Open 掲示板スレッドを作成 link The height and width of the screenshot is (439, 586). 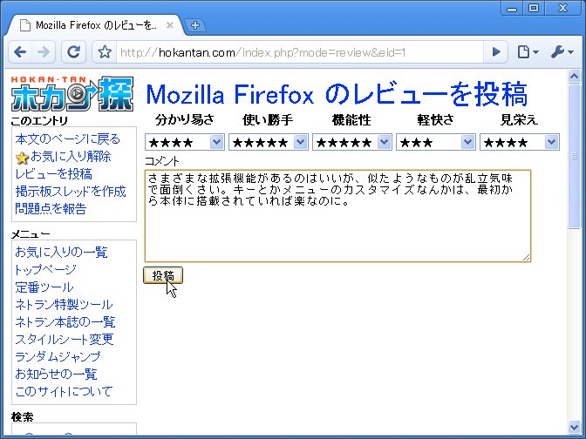coord(71,192)
